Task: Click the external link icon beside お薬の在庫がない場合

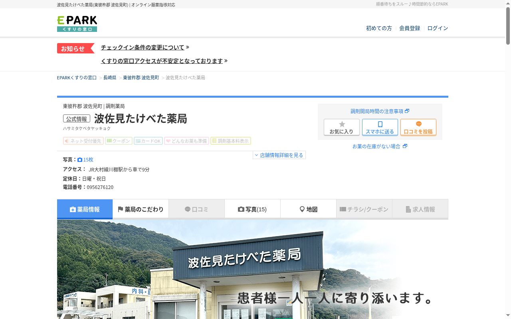Action: click(x=405, y=146)
